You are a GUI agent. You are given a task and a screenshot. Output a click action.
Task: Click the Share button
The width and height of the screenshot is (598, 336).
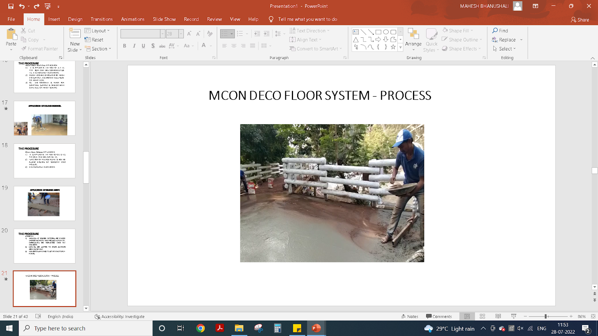[580, 19]
